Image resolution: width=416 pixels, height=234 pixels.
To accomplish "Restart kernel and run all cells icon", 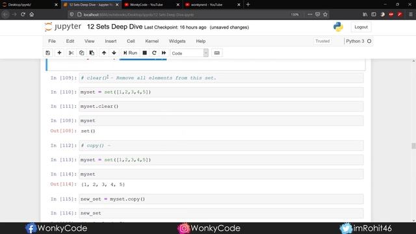I will [164, 53].
